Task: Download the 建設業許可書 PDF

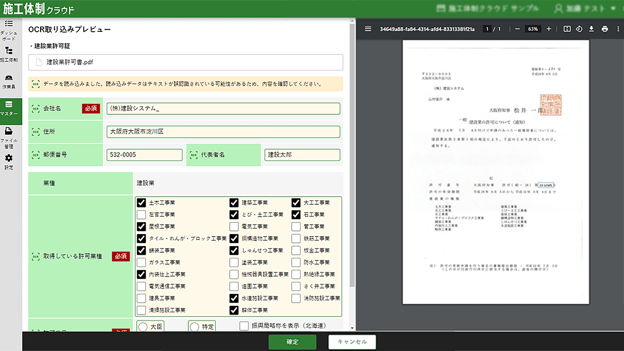Action: click(591, 29)
